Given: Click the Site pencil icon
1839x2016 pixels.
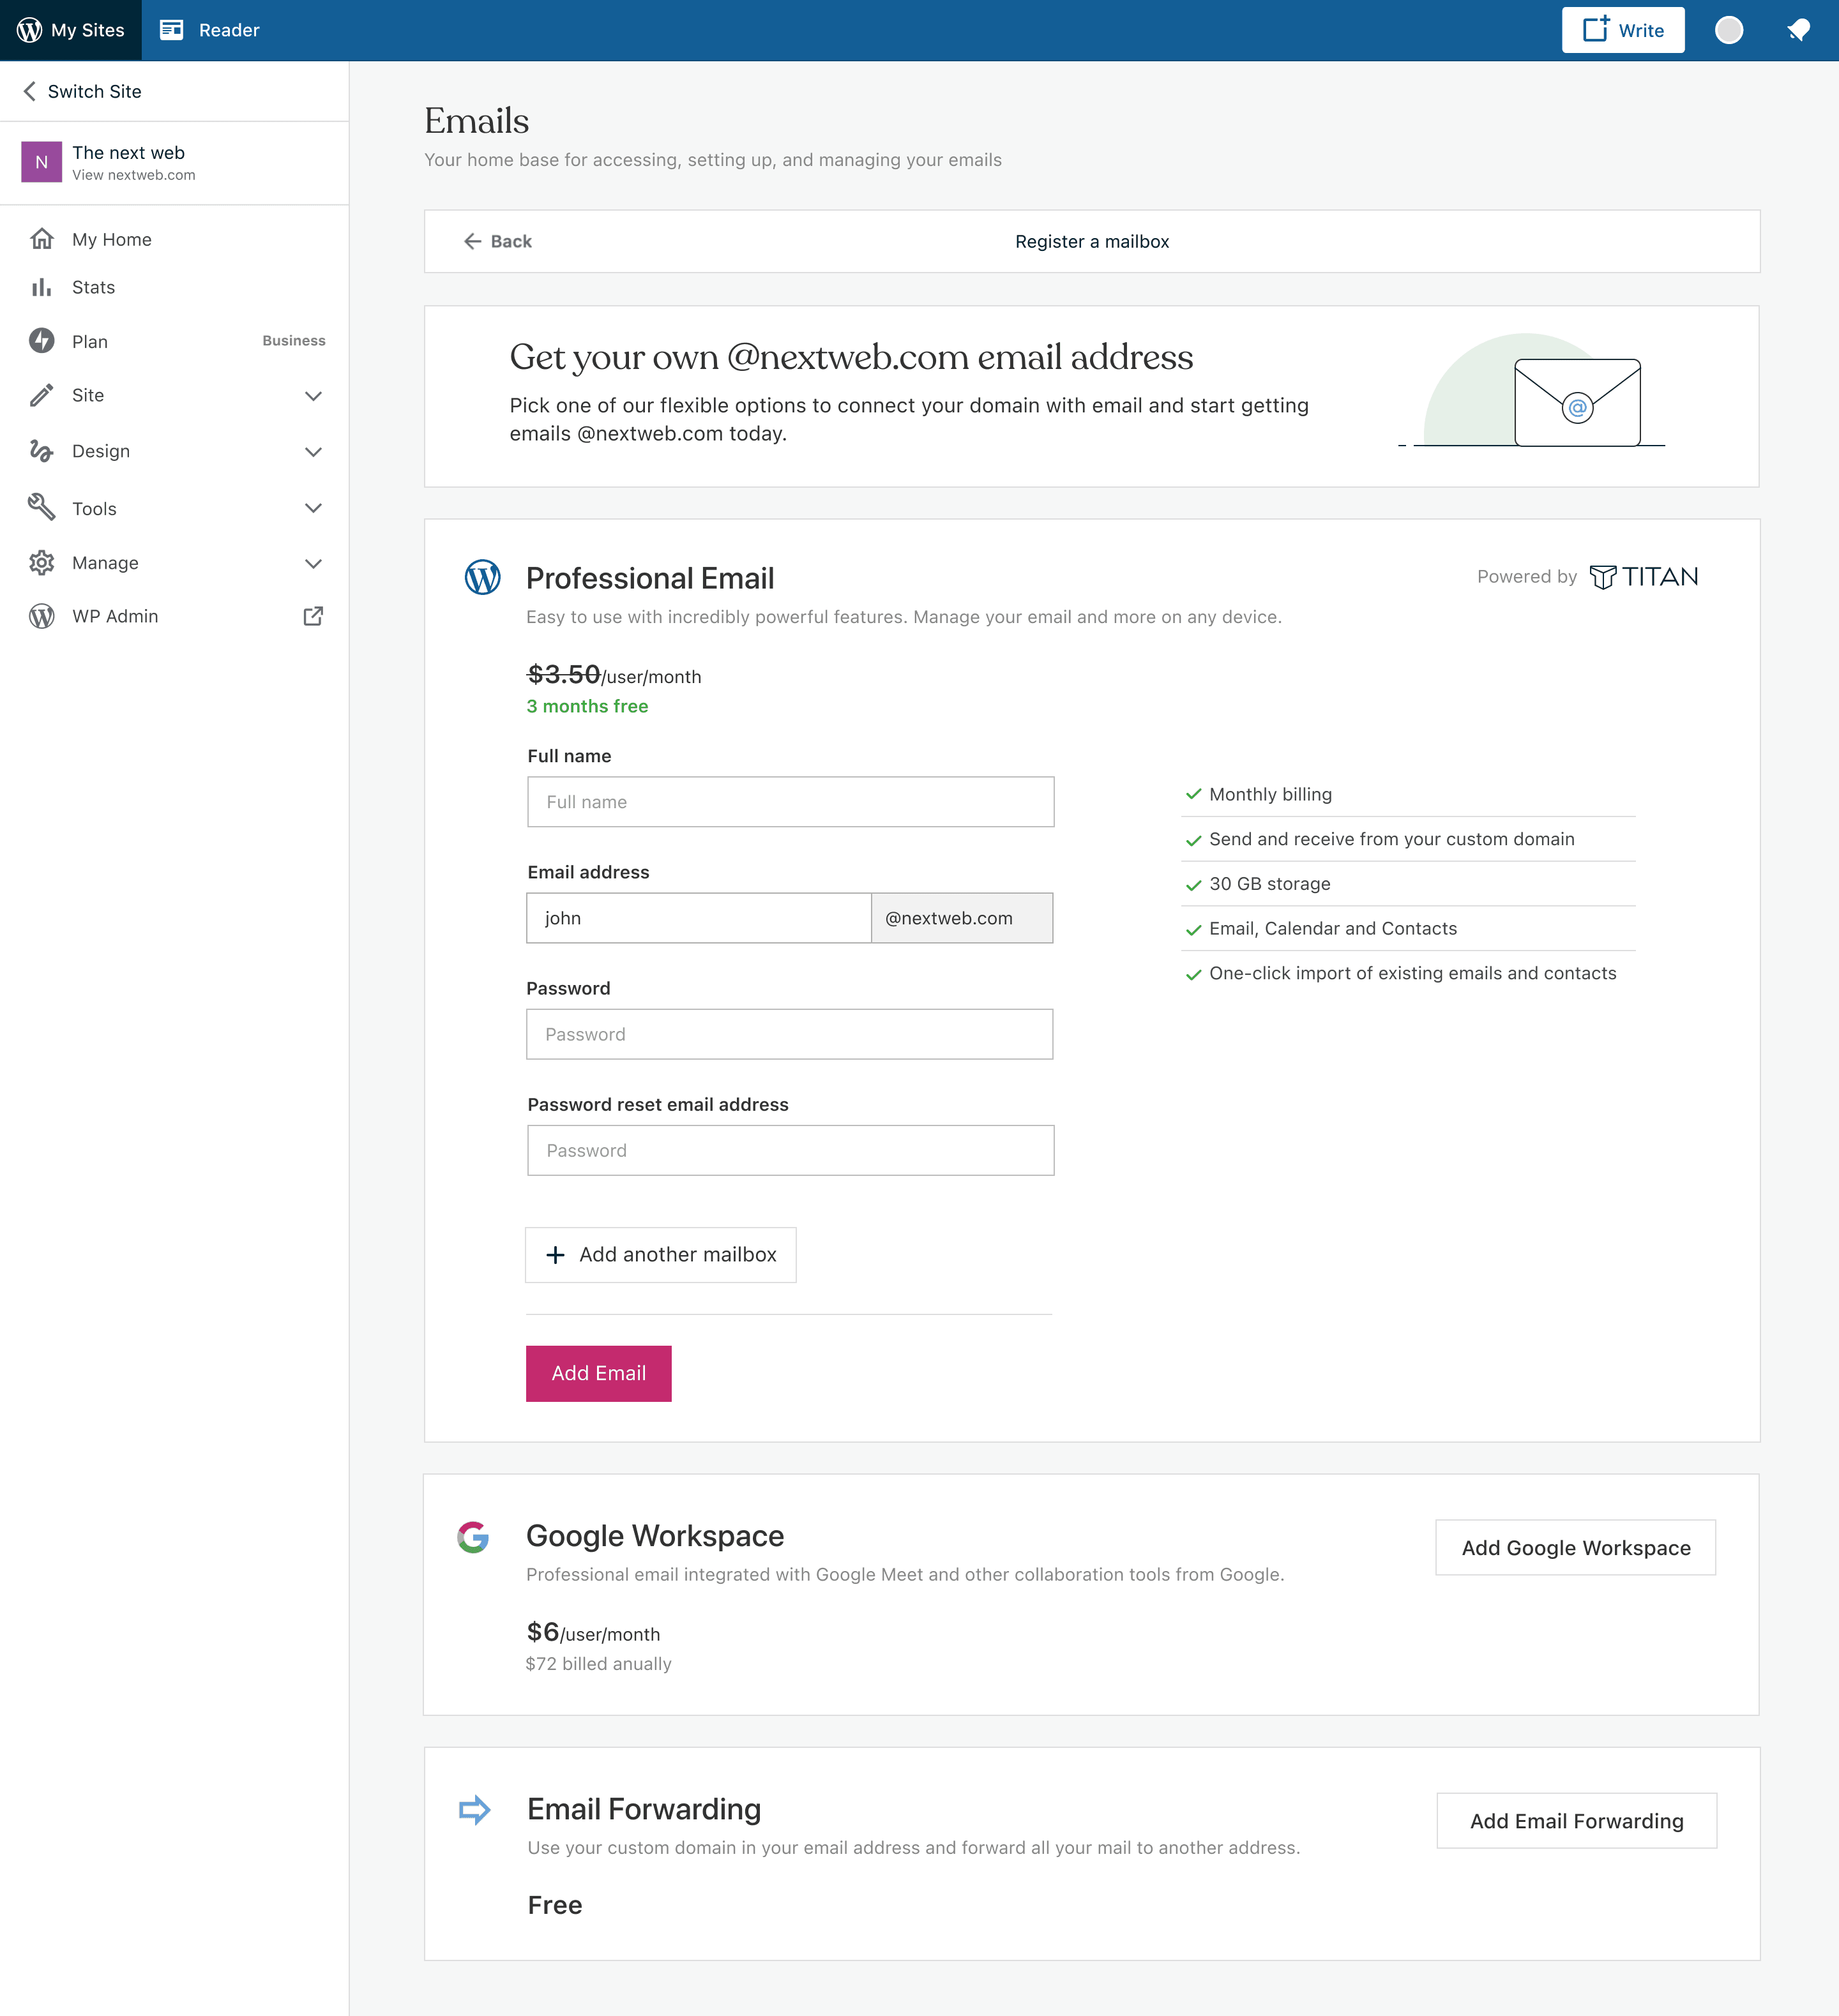Looking at the screenshot, I should pos(41,395).
